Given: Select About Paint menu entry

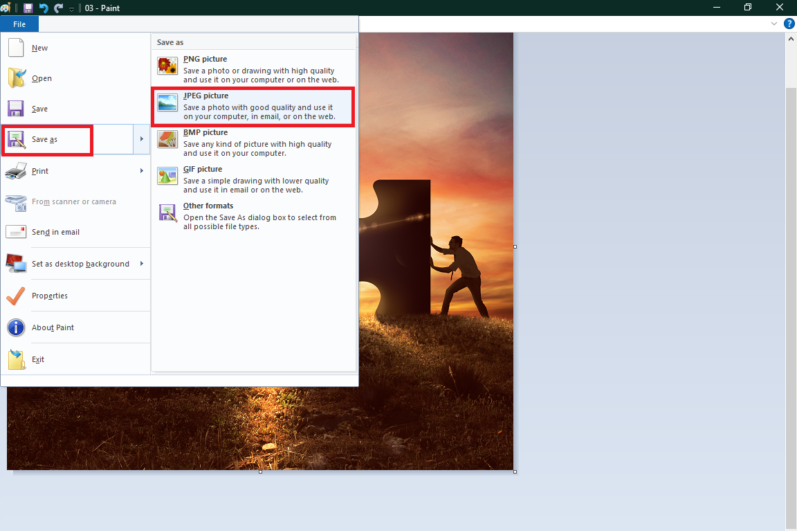Looking at the screenshot, I should click(75, 327).
